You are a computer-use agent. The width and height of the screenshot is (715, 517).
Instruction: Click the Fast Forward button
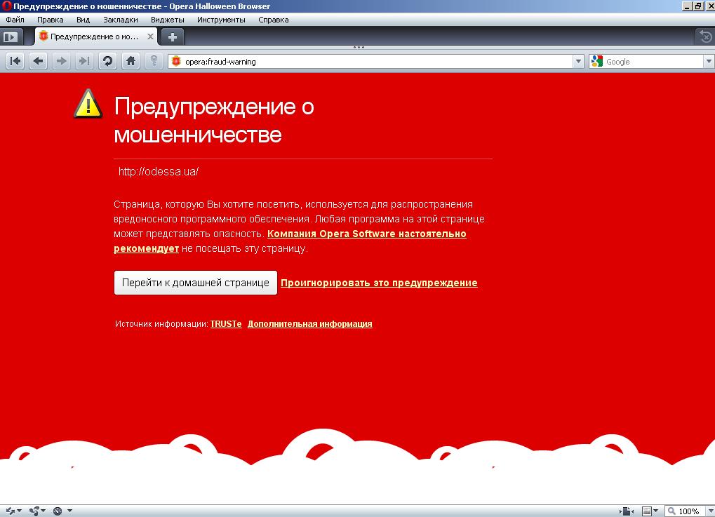84,61
